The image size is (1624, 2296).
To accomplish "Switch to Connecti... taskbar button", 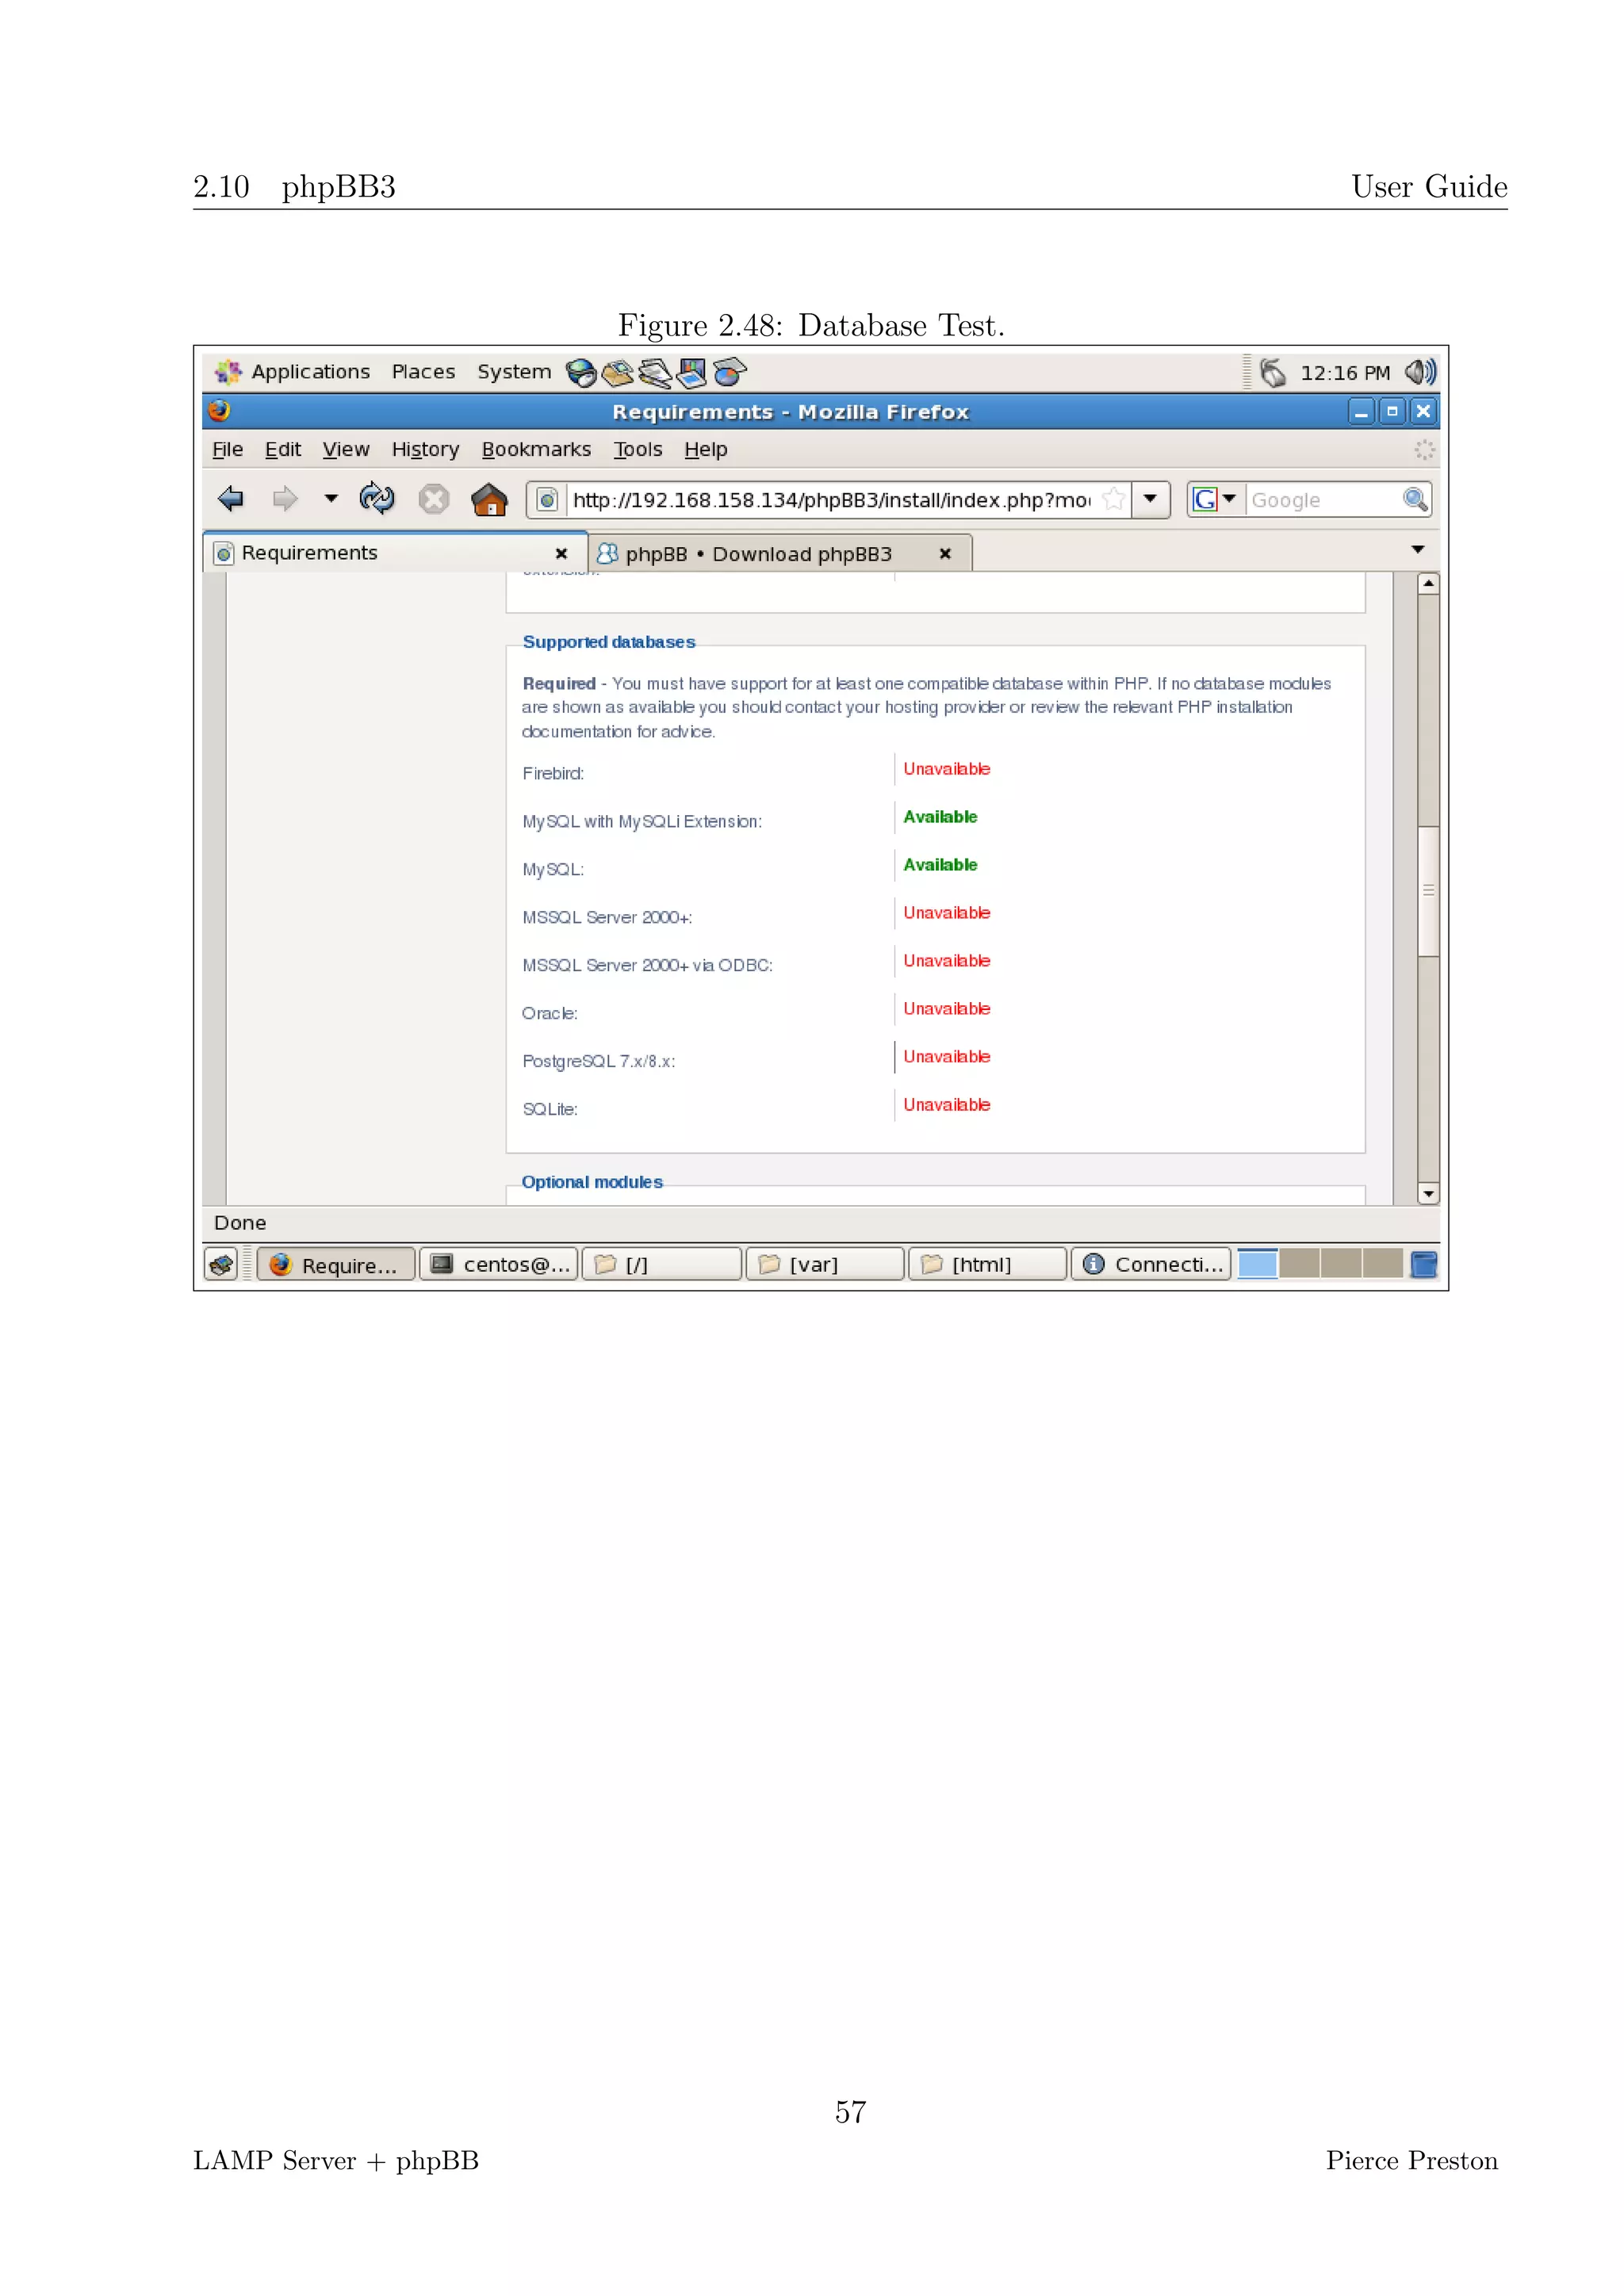I will (1151, 1265).
